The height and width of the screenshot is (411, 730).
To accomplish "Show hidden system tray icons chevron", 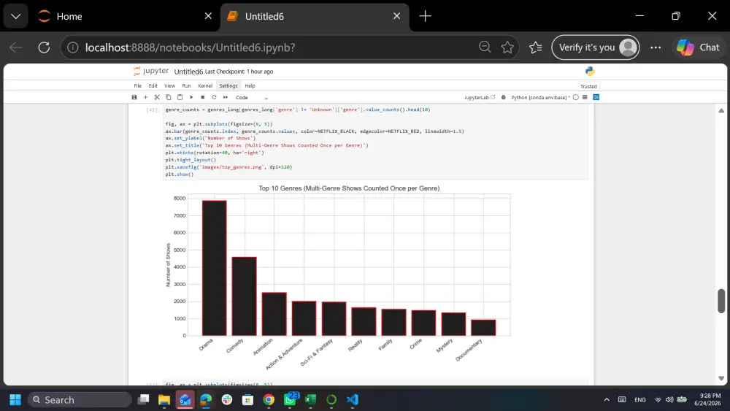I will [x=606, y=400].
